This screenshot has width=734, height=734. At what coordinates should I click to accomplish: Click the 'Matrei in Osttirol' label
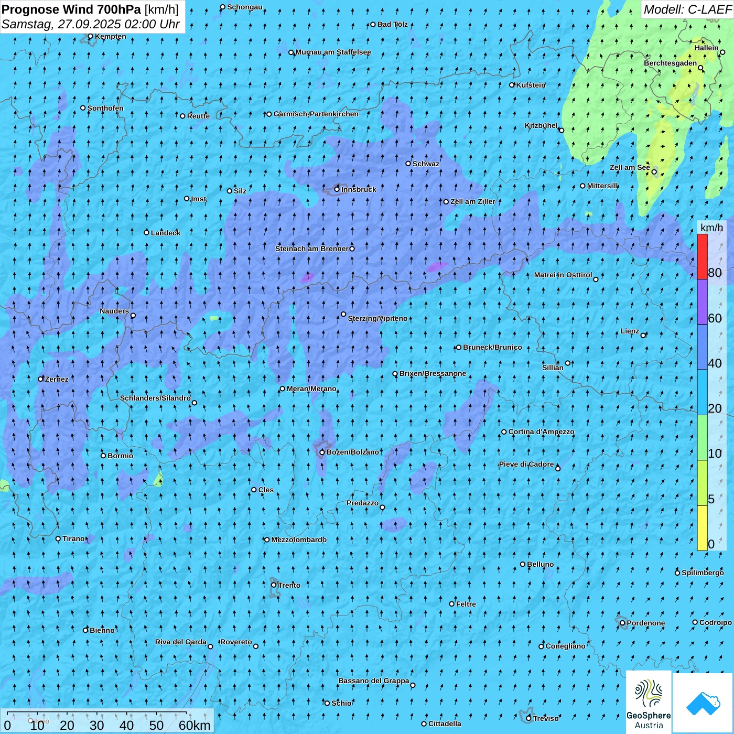pos(563,275)
